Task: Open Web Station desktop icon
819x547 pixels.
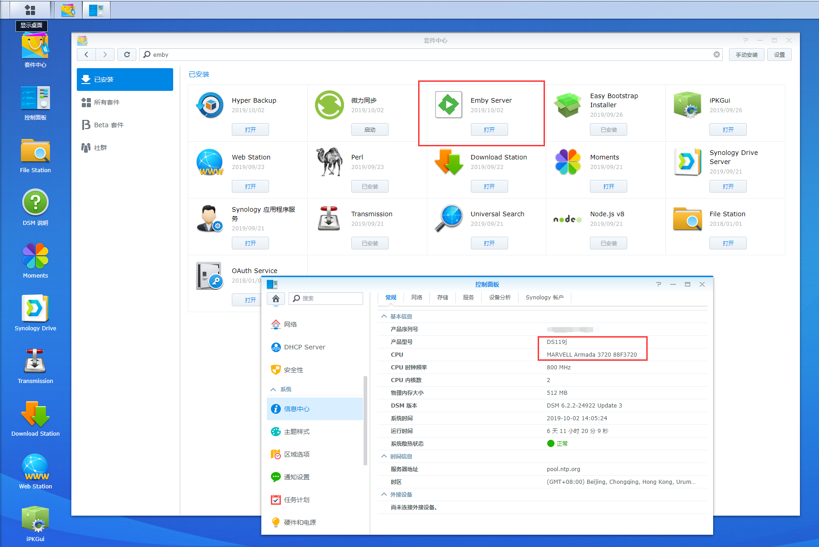Action: click(35, 472)
